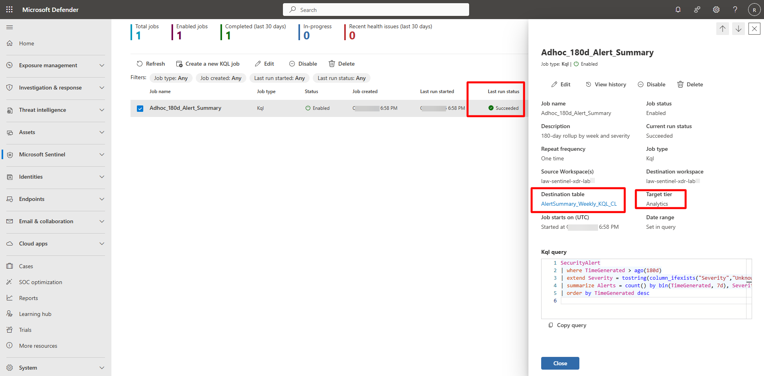The height and width of the screenshot is (376, 764).
Task: Expand the Cloud apps section
Action: [56, 244]
